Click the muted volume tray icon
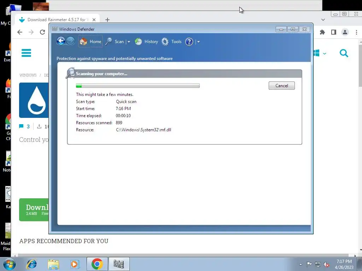This screenshot has width=362, height=271. click(x=326, y=264)
